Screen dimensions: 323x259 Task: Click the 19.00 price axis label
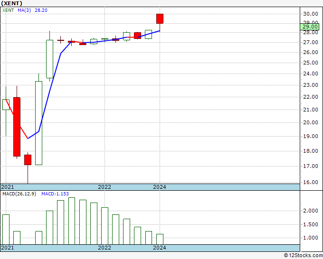(311, 136)
